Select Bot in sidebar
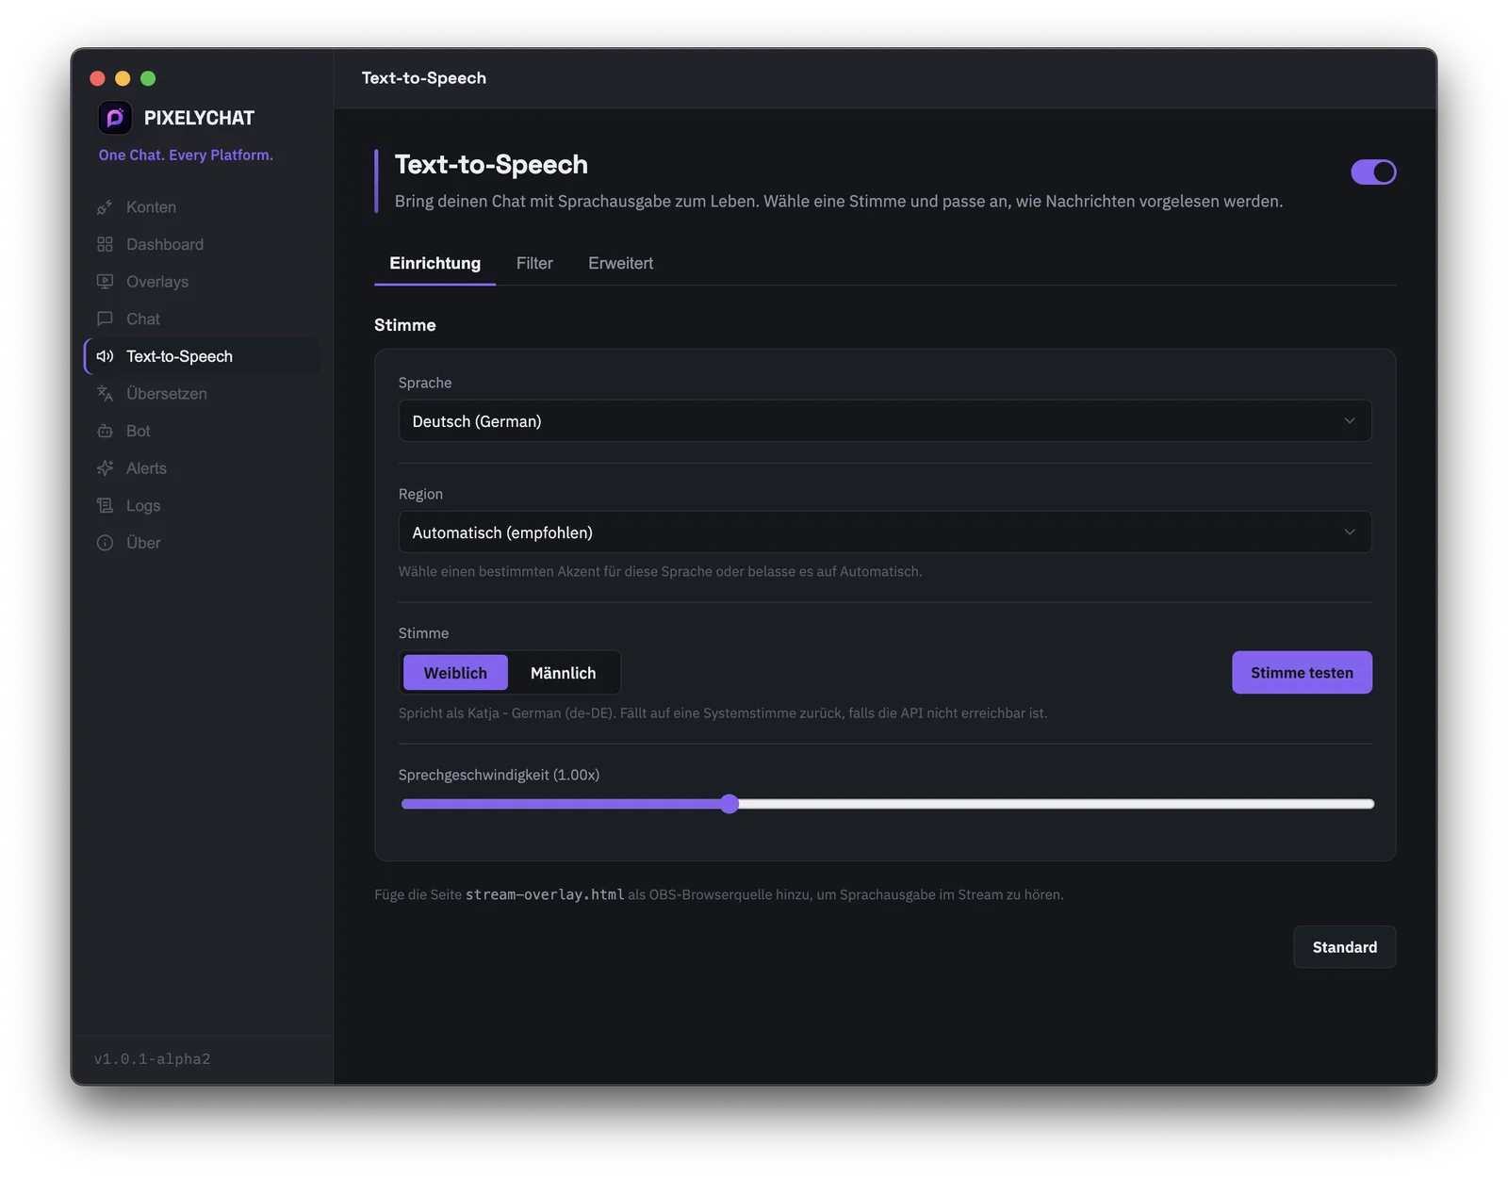The image size is (1508, 1179). pos(202,431)
